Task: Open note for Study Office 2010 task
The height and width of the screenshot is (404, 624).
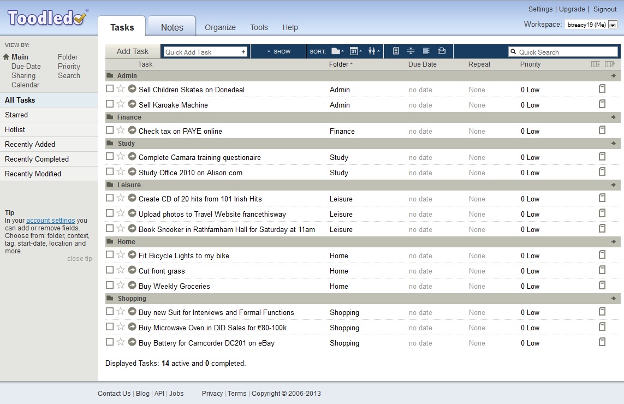Action: click(x=602, y=171)
